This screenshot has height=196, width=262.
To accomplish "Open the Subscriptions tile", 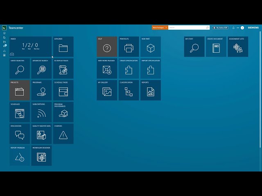I will coord(41,112).
